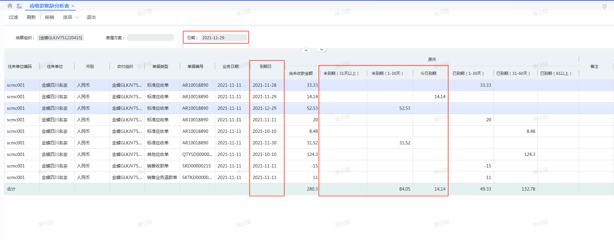The image size is (614, 240).
Task: Open the application grid menu icon
Action: pos(19,6)
